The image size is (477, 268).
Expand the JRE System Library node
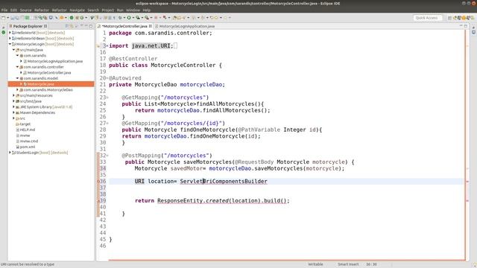point(13,107)
